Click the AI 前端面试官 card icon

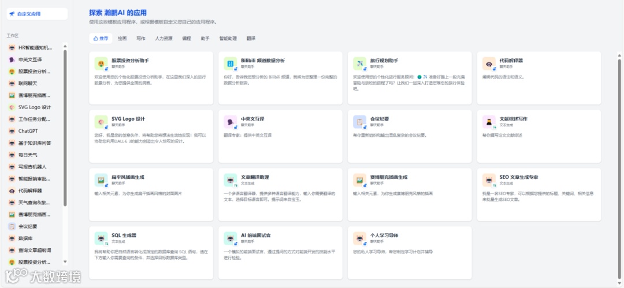231,238
